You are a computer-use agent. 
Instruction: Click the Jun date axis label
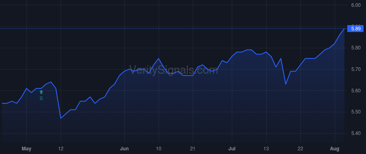point(124,148)
